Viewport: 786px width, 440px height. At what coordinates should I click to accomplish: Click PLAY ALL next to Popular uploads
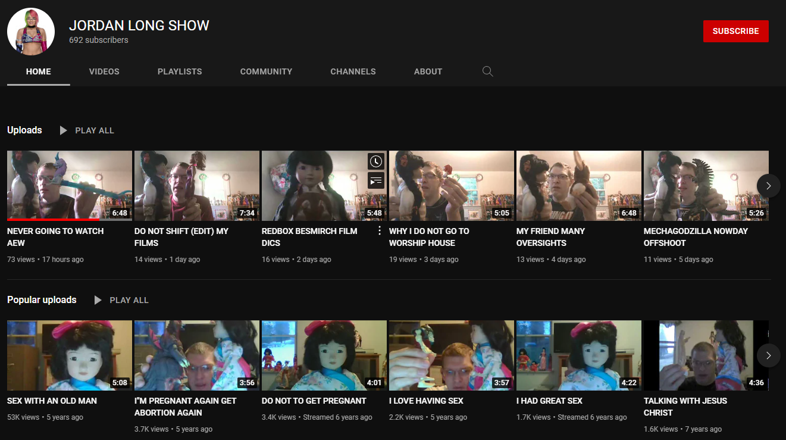point(129,300)
